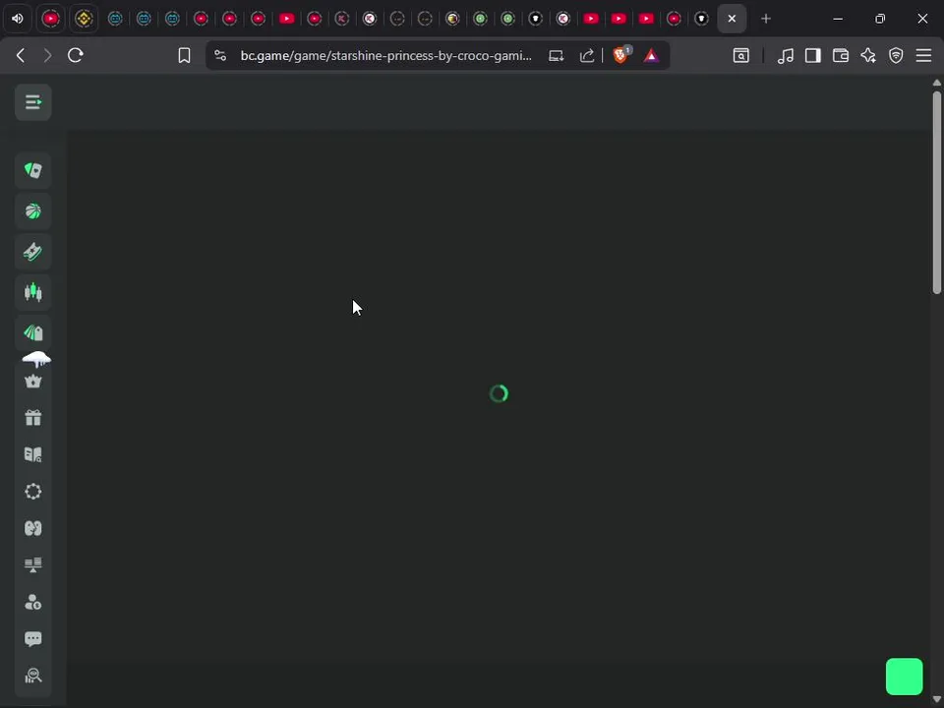944x708 pixels.
Task: Open Brave Shields lion icon
Action: [620, 55]
